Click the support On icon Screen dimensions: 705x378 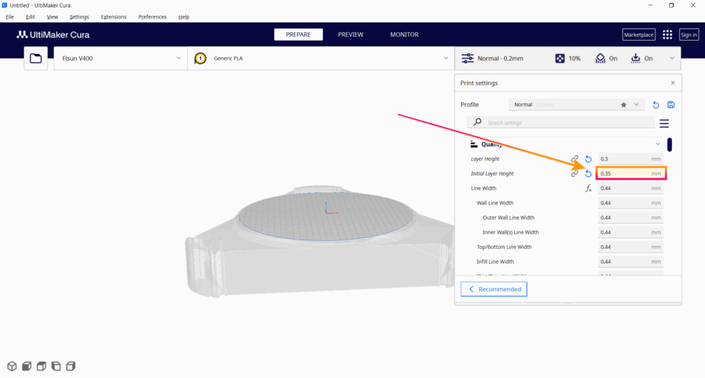pyautogui.click(x=600, y=59)
